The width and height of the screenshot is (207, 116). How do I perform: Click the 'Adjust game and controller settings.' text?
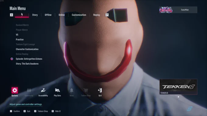pyautogui.click(x=26, y=104)
